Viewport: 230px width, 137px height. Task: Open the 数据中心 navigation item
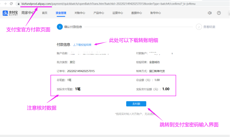(x=136, y=13)
